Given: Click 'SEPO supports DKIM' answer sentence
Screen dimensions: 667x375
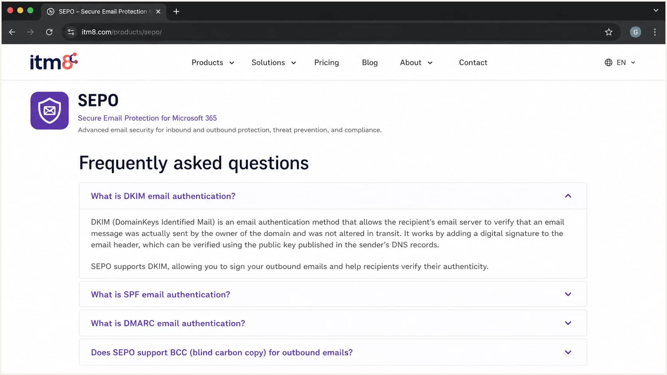Looking at the screenshot, I should coord(290,266).
